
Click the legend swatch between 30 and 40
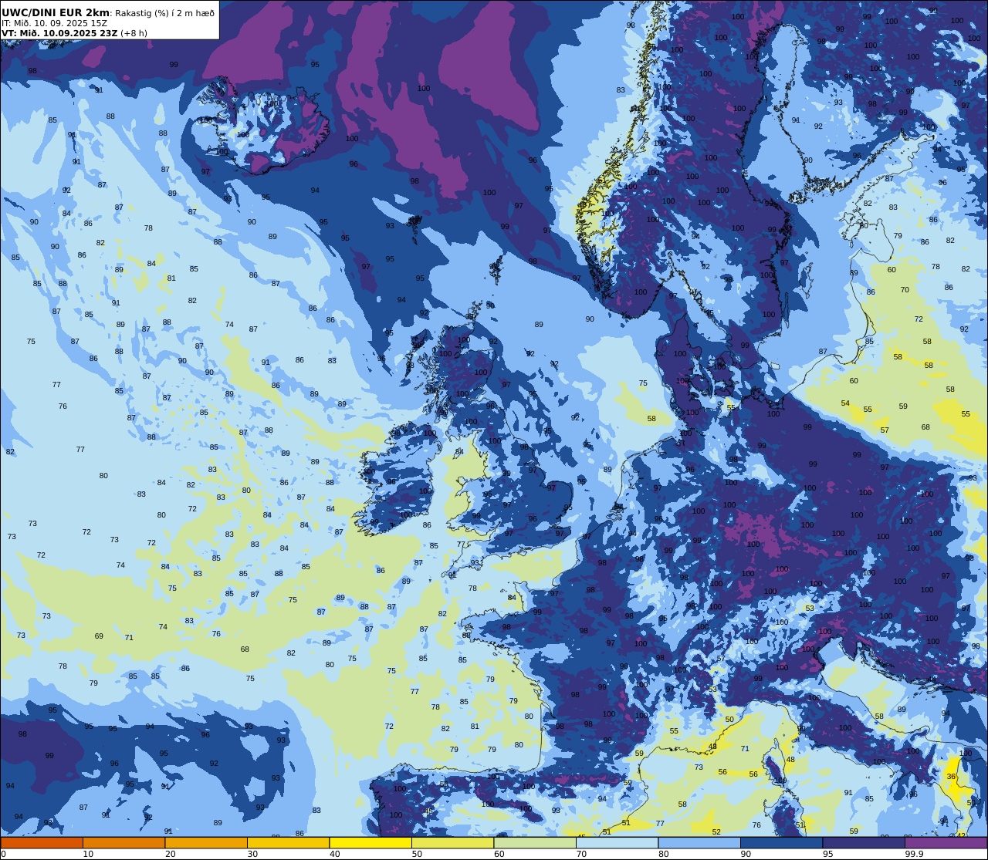(288, 842)
